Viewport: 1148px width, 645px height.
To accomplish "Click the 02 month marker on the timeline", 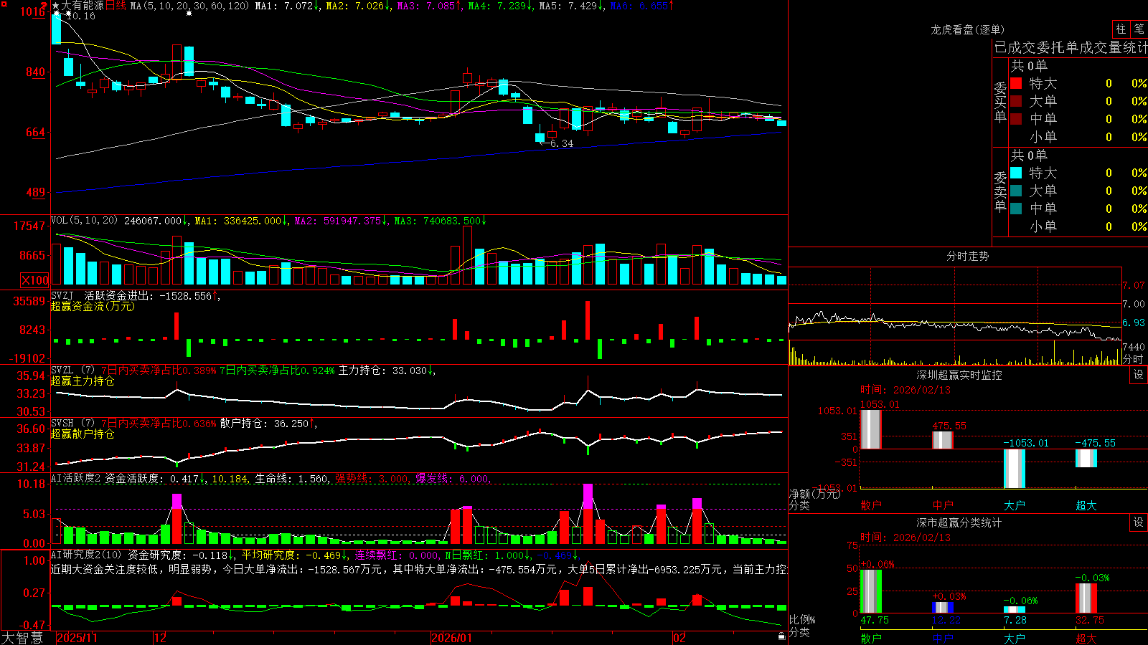I will 679,638.
